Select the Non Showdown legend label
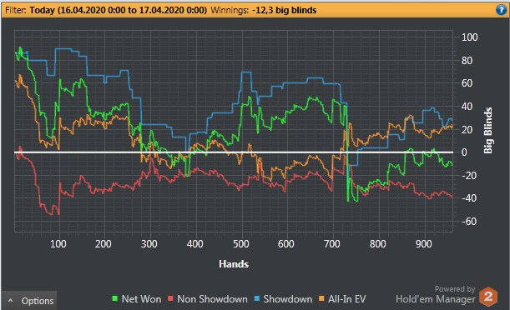Viewport: 510px width, 310px height. pos(212,299)
